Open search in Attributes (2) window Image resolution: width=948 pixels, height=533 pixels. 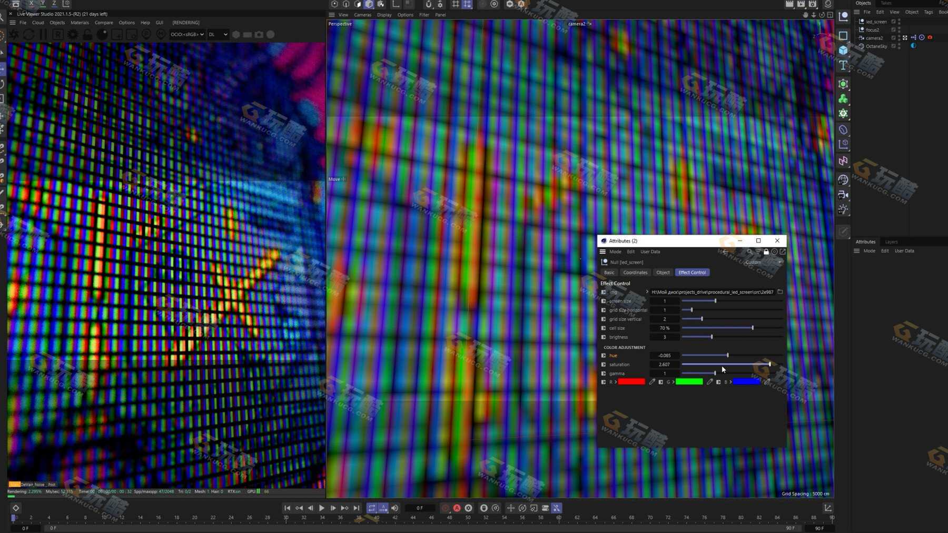click(749, 252)
